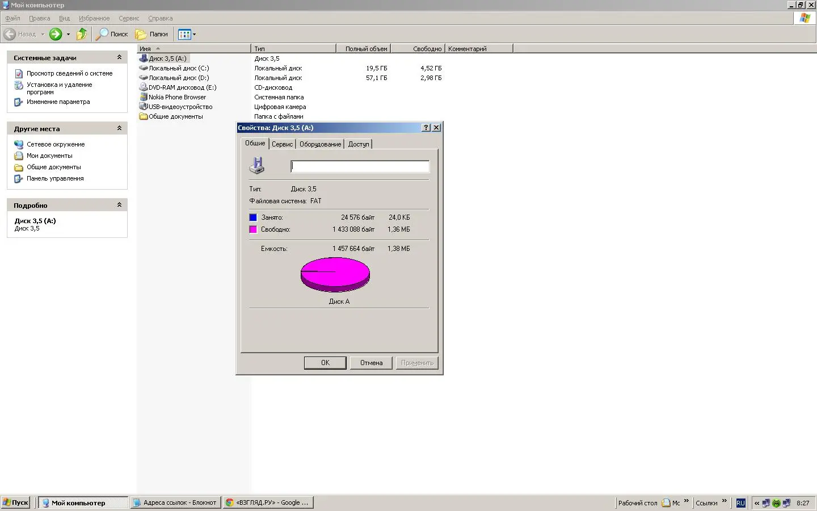Click the blue Занято color square
The height and width of the screenshot is (511, 817).
[x=253, y=217]
